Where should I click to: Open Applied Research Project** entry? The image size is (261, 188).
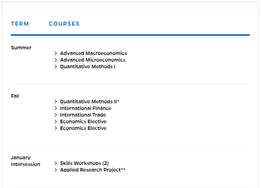(x=93, y=170)
